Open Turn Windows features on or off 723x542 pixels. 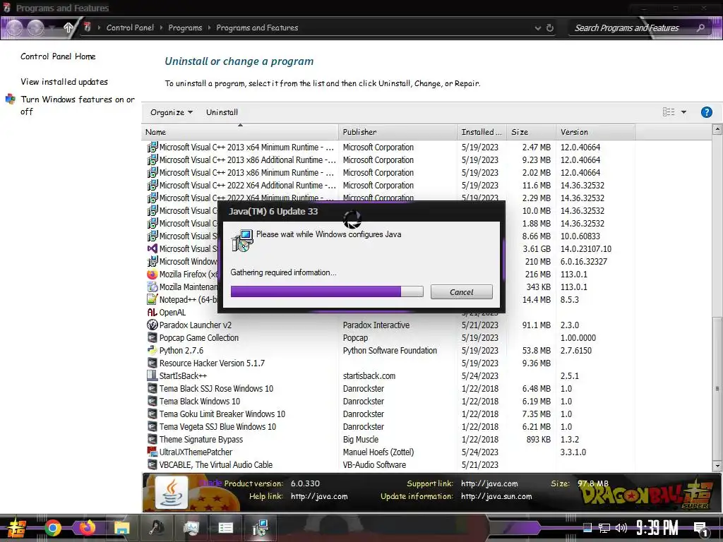(x=78, y=105)
